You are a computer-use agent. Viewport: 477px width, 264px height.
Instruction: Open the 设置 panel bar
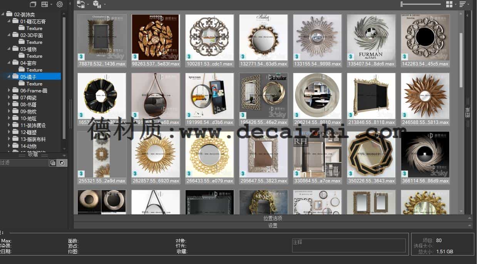pyautogui.click(x=273, y=226)
